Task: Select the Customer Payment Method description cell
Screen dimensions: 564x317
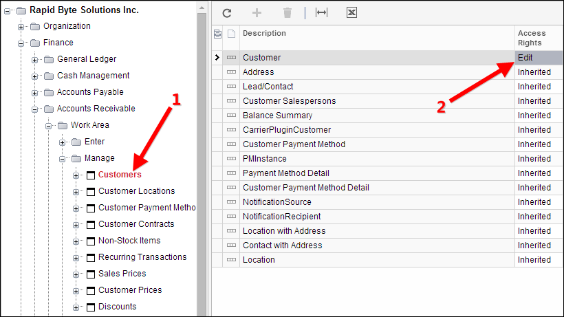Action: [x=378, y=144]
